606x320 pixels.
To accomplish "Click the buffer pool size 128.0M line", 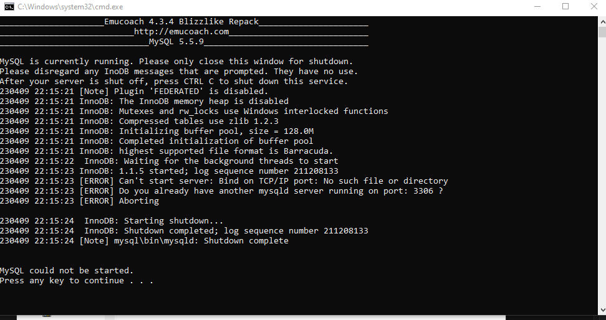I will click(x=156, y=131).
